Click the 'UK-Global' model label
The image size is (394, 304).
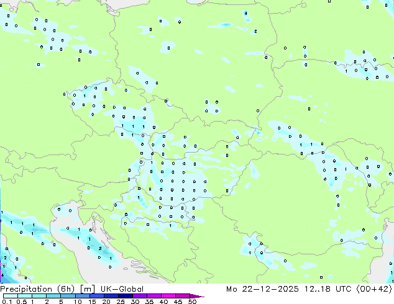coord(122,289)
